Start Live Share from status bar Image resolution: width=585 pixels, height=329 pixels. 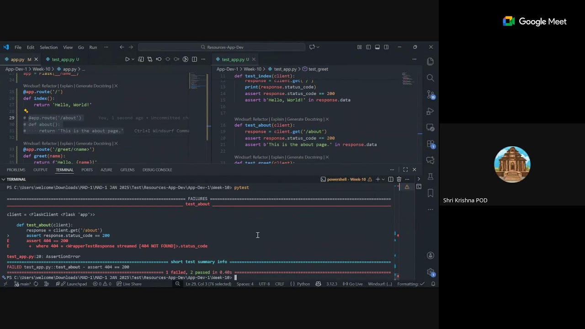pyautogui.click(x=129, y=284)
